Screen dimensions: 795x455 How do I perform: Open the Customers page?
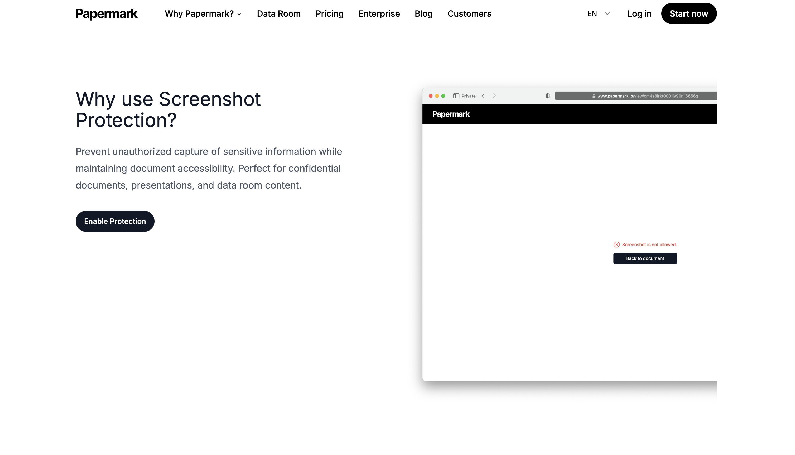(x=469, y=14)
